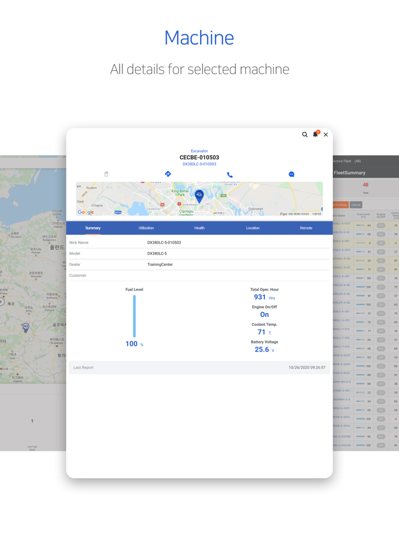Toggle the engine switch for 380LC-5-010
399x533 pixels.
pos(381,322)
